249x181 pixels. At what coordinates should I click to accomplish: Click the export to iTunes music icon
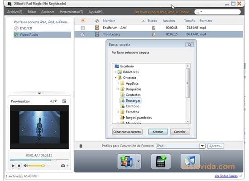[190, 161]
